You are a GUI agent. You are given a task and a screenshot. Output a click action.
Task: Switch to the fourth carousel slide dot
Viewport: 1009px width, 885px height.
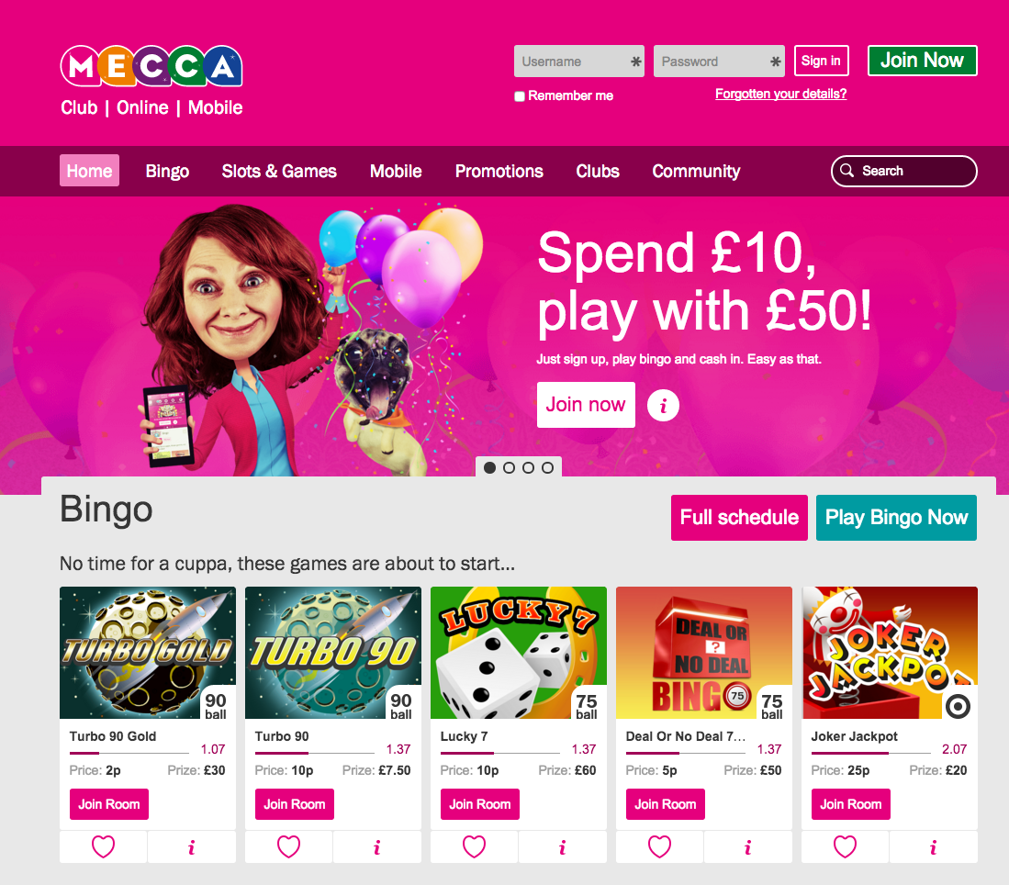pyautogui.click(x=547, y=468)
